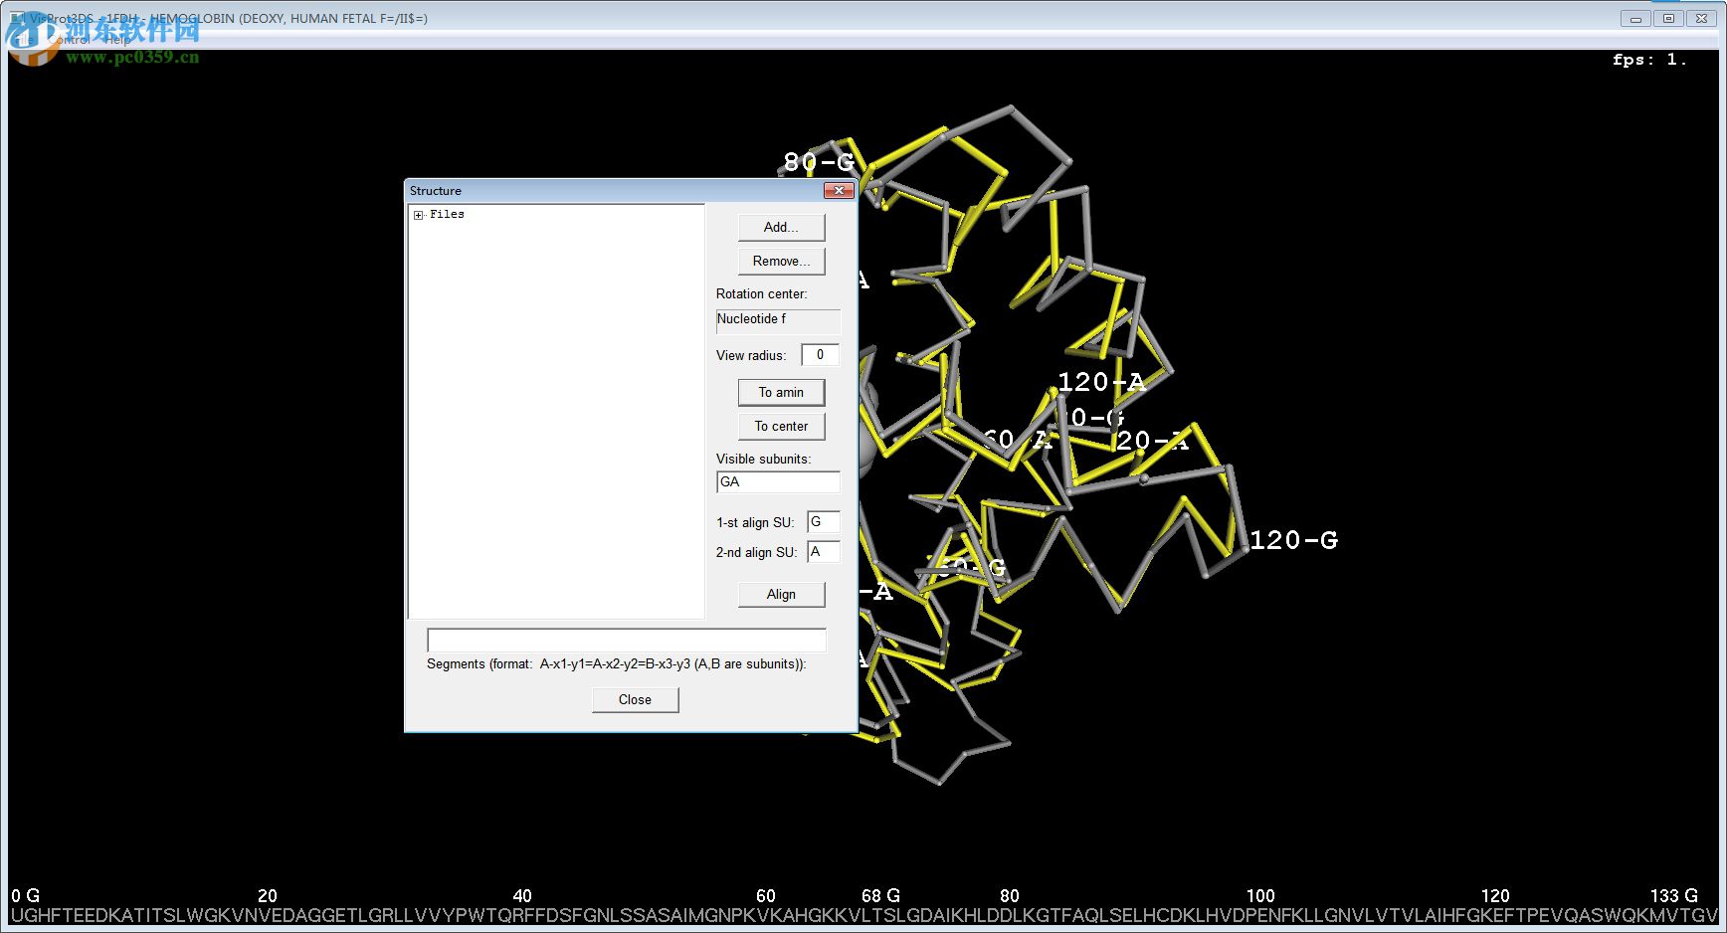The width and height of the screenshot is (1727, 933).
Task: Click the View radius: label
Action: [x=751, y=356]
